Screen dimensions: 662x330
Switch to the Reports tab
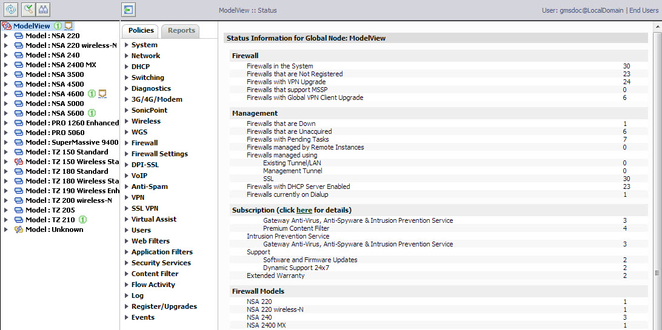181,31
